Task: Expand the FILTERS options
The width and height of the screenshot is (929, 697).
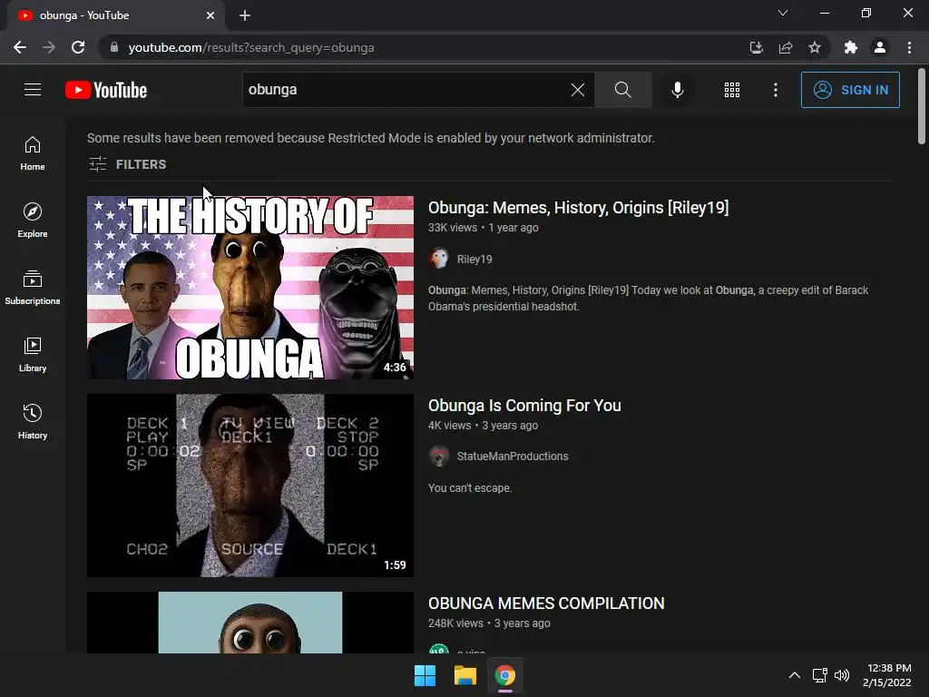Action: 127,164
